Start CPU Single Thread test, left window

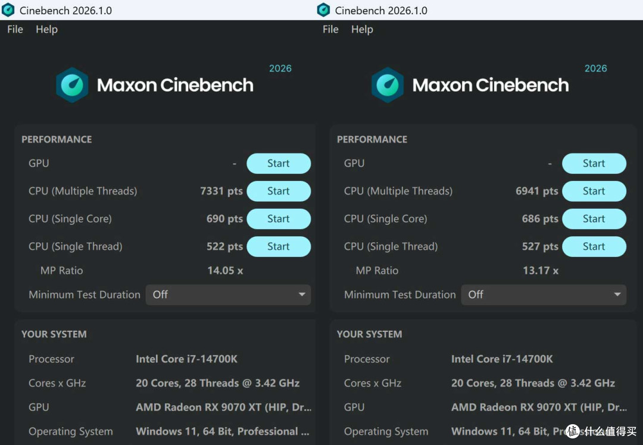pos(279,247)
